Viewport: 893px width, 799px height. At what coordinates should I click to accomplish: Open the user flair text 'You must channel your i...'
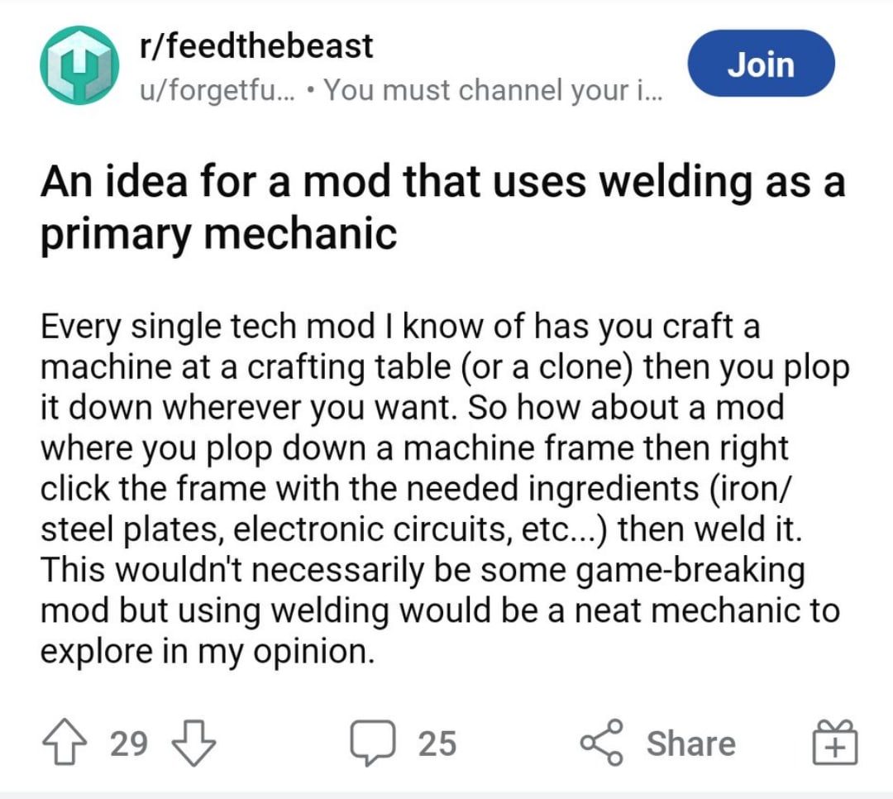[x=493, y=90]
